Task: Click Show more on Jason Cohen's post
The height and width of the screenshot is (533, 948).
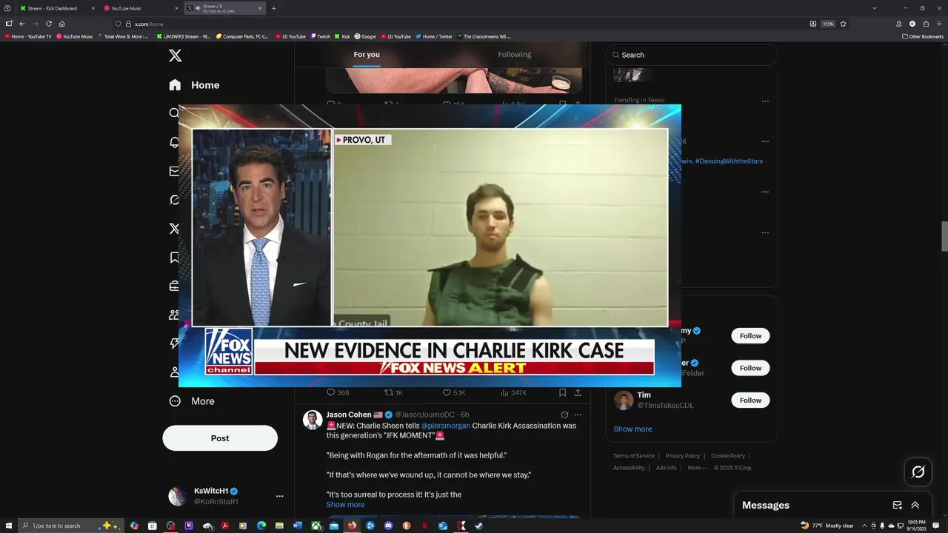Action: [x=345, y=505]
